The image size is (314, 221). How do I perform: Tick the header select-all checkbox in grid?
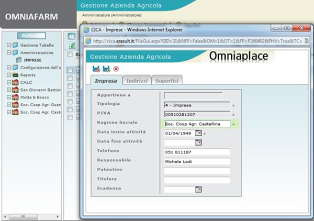click(70, 55)
